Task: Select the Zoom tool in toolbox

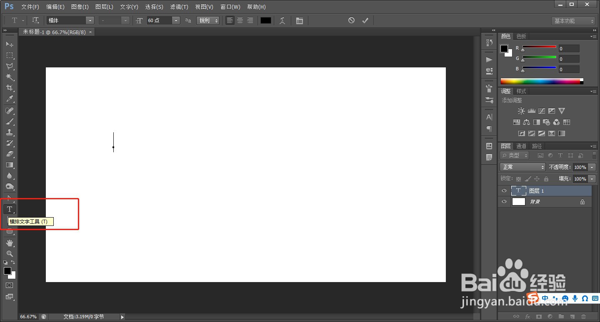Action: [x=10, y=253]
